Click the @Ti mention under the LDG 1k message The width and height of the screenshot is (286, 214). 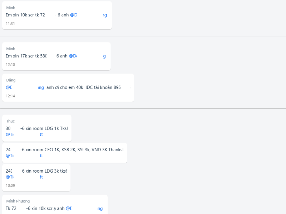[24, 134]
